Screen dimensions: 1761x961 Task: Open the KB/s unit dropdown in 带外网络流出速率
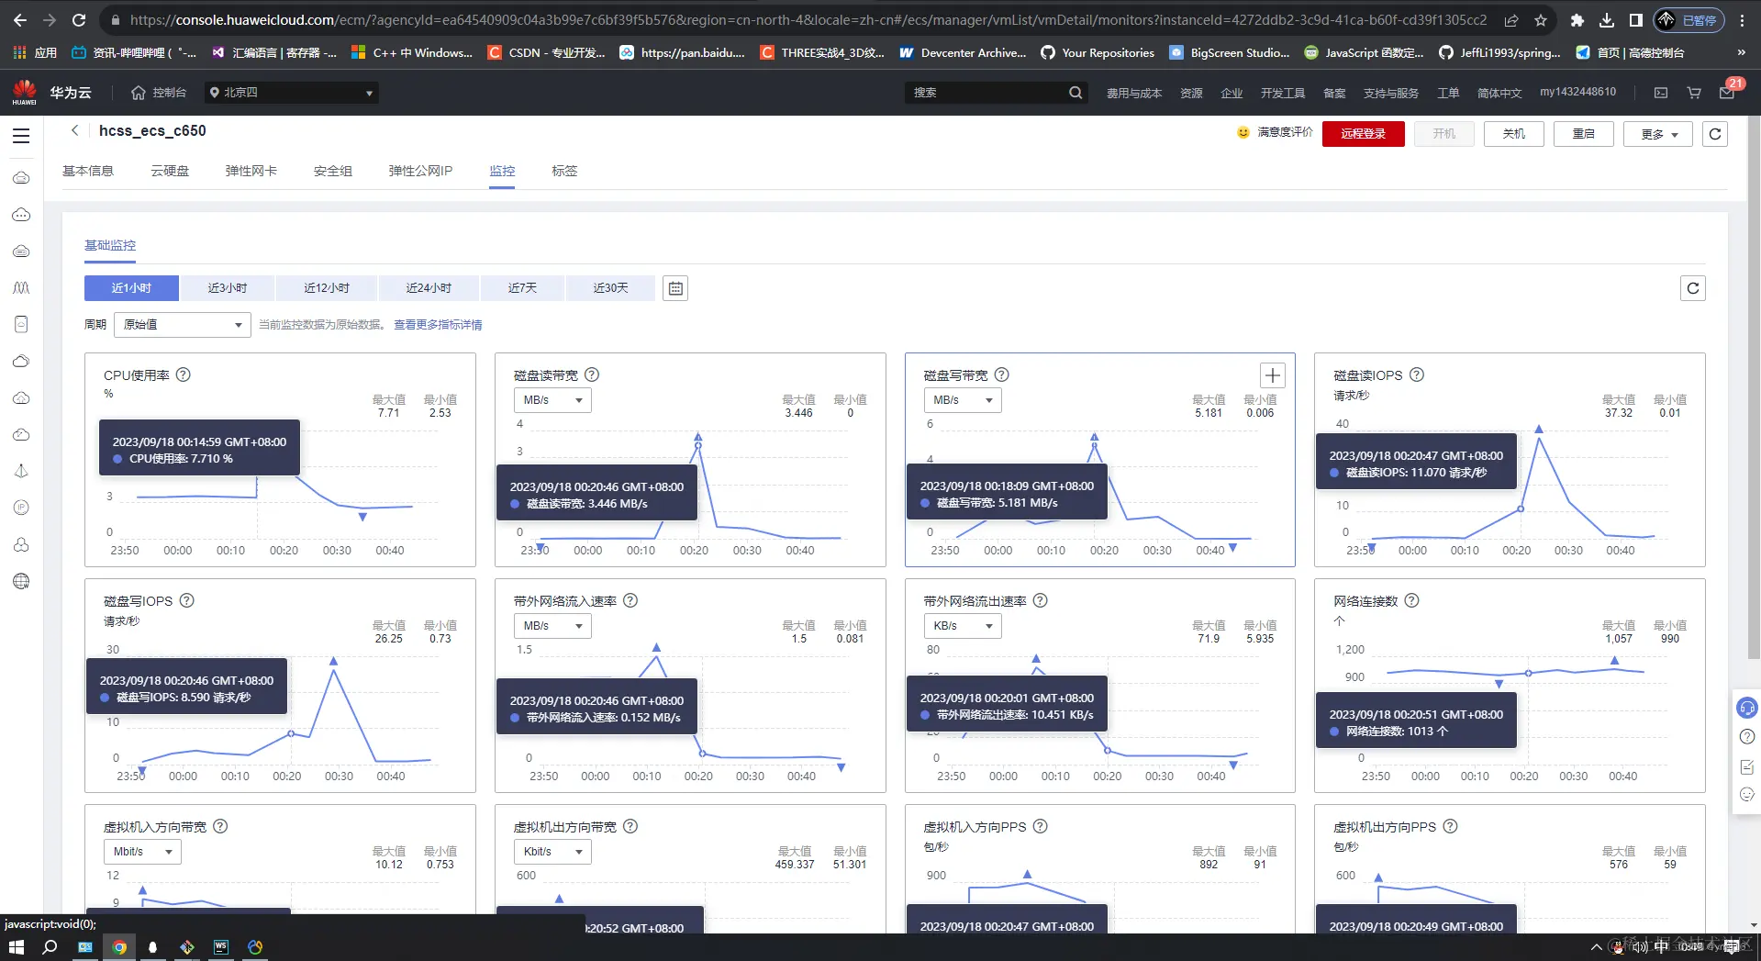point(962,626)
